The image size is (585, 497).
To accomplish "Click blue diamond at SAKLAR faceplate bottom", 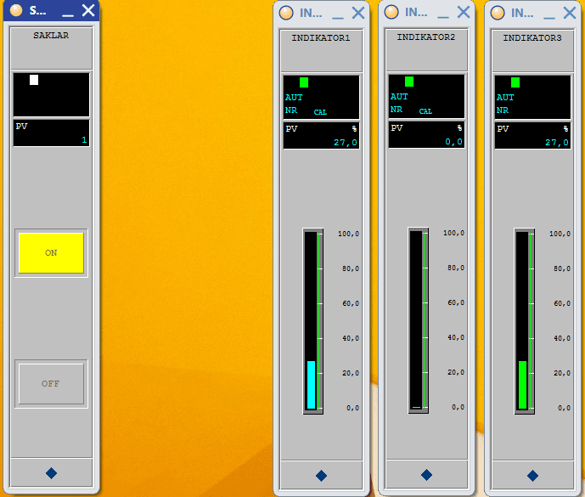I will (x=51, y=473).
